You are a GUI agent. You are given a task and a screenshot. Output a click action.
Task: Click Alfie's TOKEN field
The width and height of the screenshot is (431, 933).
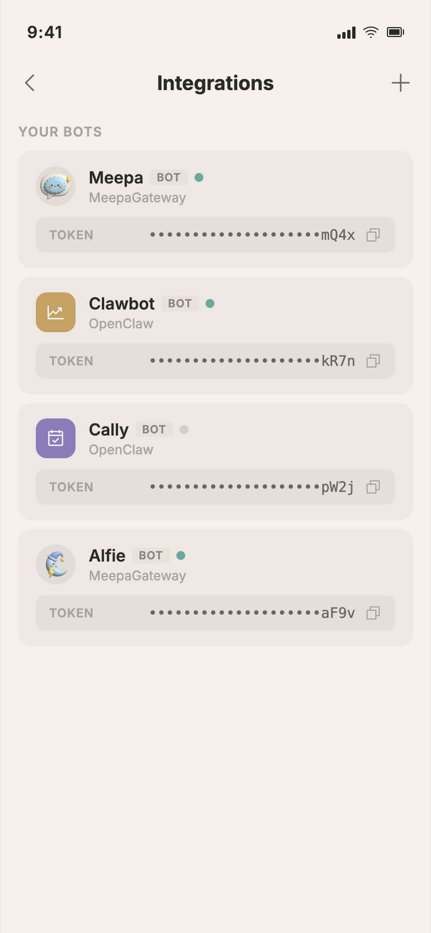[x=71, y=613]
